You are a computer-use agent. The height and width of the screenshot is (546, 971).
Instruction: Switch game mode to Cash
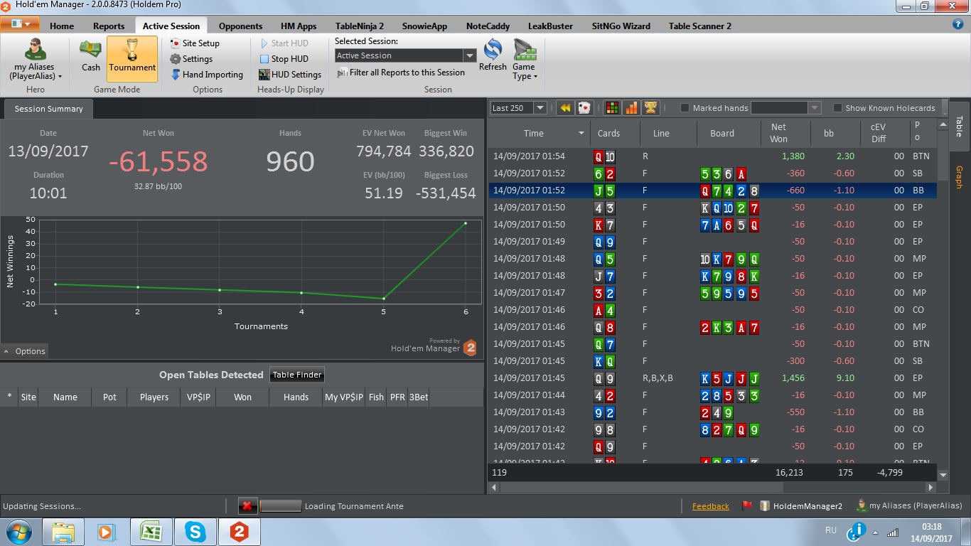pos(91,56)
